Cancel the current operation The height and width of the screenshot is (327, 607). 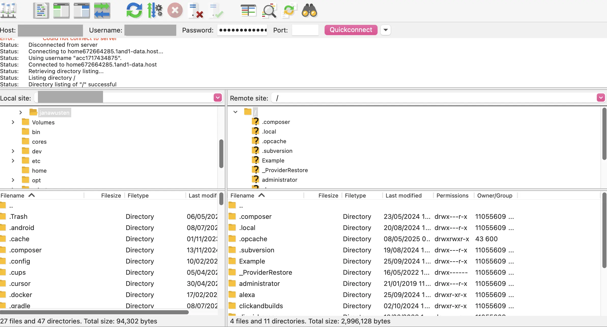pos(175,10)
